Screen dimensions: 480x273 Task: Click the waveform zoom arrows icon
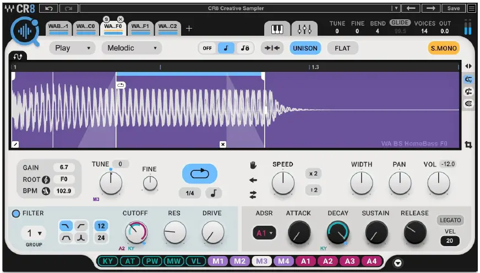click(468, 66)
